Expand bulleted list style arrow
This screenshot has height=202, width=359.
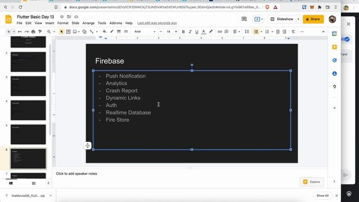261,31
